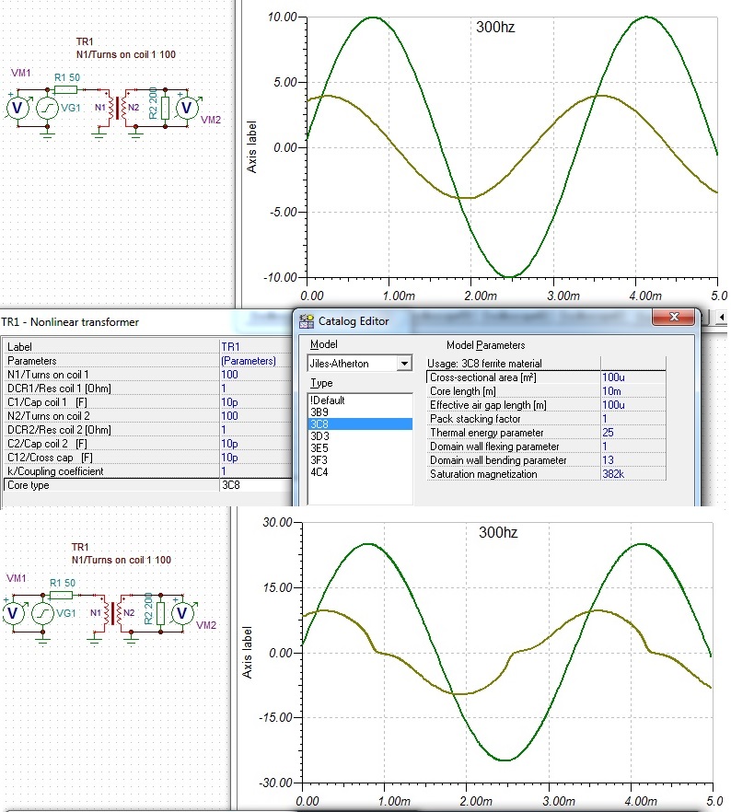Screen dimensions: 731x812
Task: Select transformer symbol in bottom schematic
Action: coord(111,614)
